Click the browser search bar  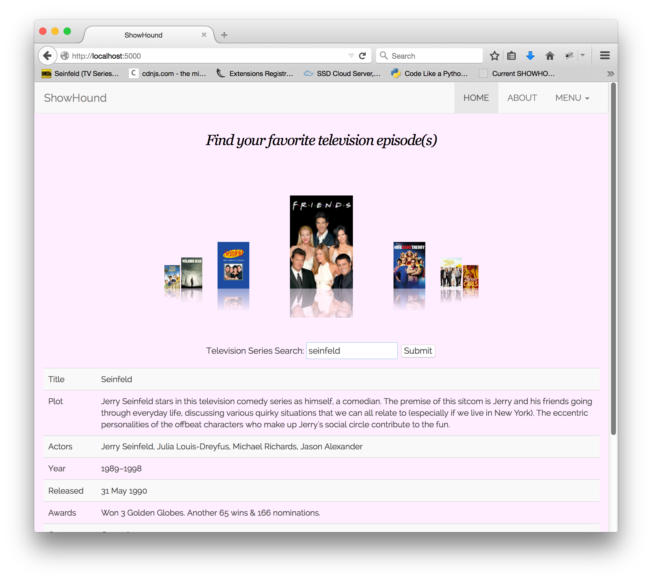[429, 56]
